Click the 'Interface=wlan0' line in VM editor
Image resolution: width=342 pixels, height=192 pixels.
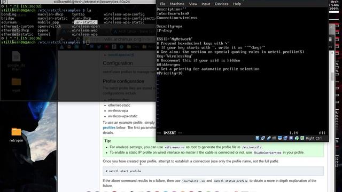(x=173, y=13)
